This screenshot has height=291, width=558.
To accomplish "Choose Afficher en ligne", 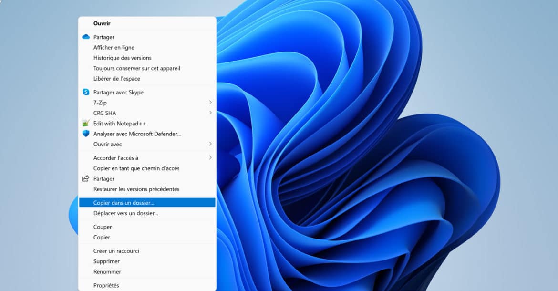I will click(x=114, y=47).
